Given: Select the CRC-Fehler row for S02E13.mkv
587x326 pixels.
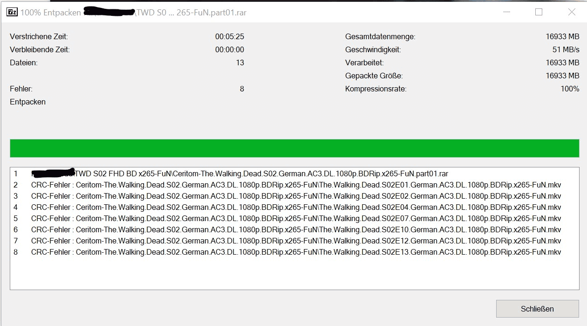Looking at the screenshot, I should [294, 252].
